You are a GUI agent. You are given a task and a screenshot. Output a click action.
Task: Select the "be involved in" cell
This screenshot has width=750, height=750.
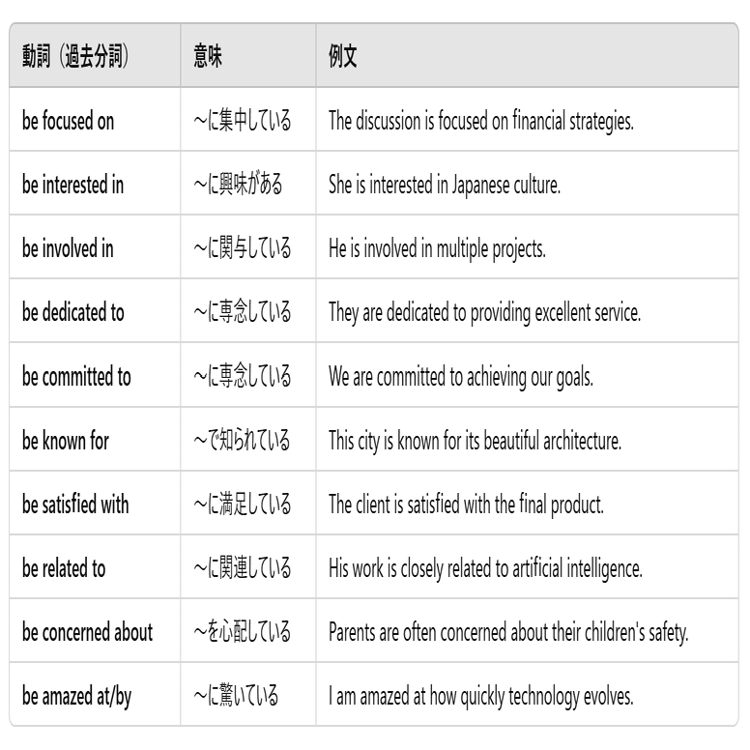68,248
